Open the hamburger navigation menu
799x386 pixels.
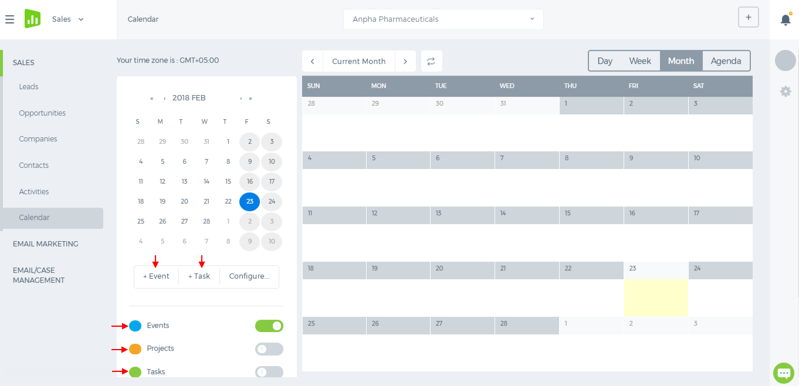[9, 19]
